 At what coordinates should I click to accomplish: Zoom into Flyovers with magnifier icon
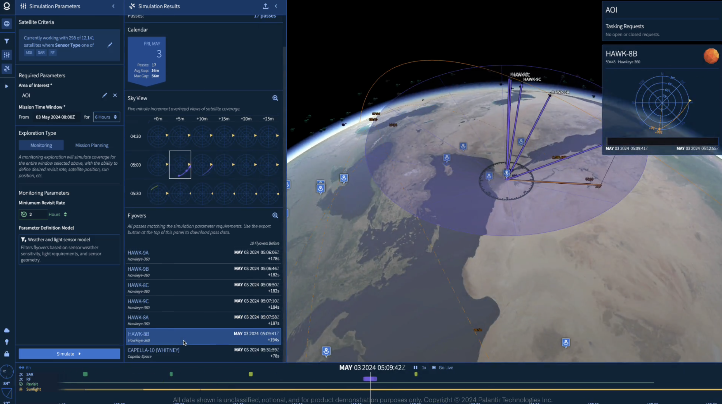[275, 215]
